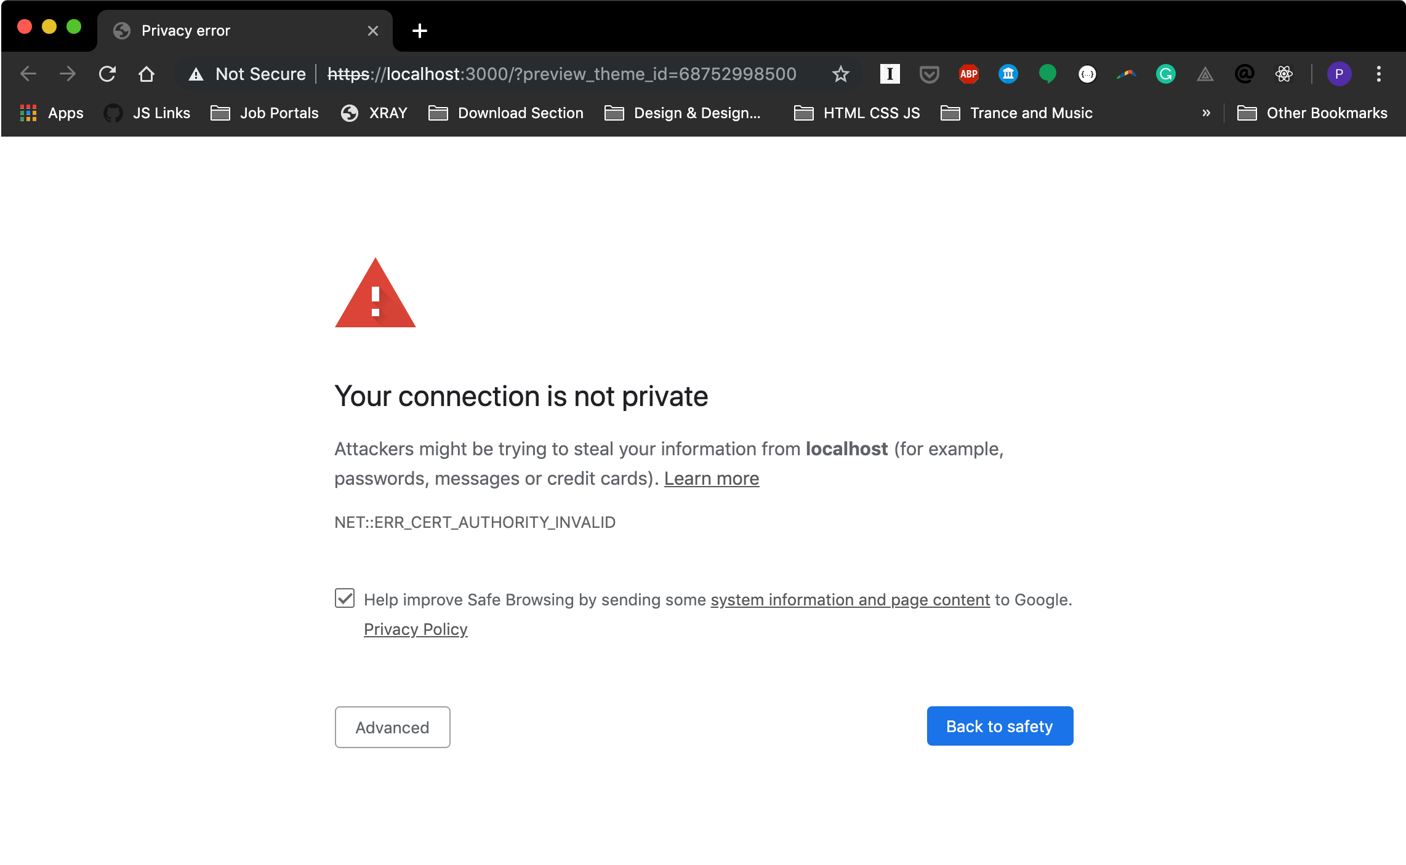Click the Back to safety button
Viewport: 1406px width, 865px height.
[x=1000, y=726]
